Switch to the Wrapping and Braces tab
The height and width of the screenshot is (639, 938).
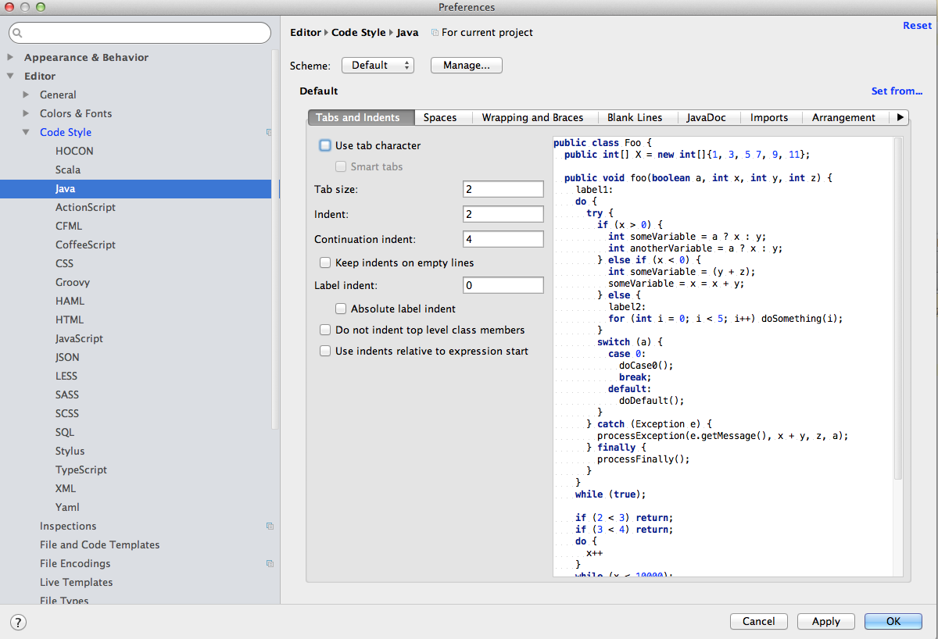[532, 117]
